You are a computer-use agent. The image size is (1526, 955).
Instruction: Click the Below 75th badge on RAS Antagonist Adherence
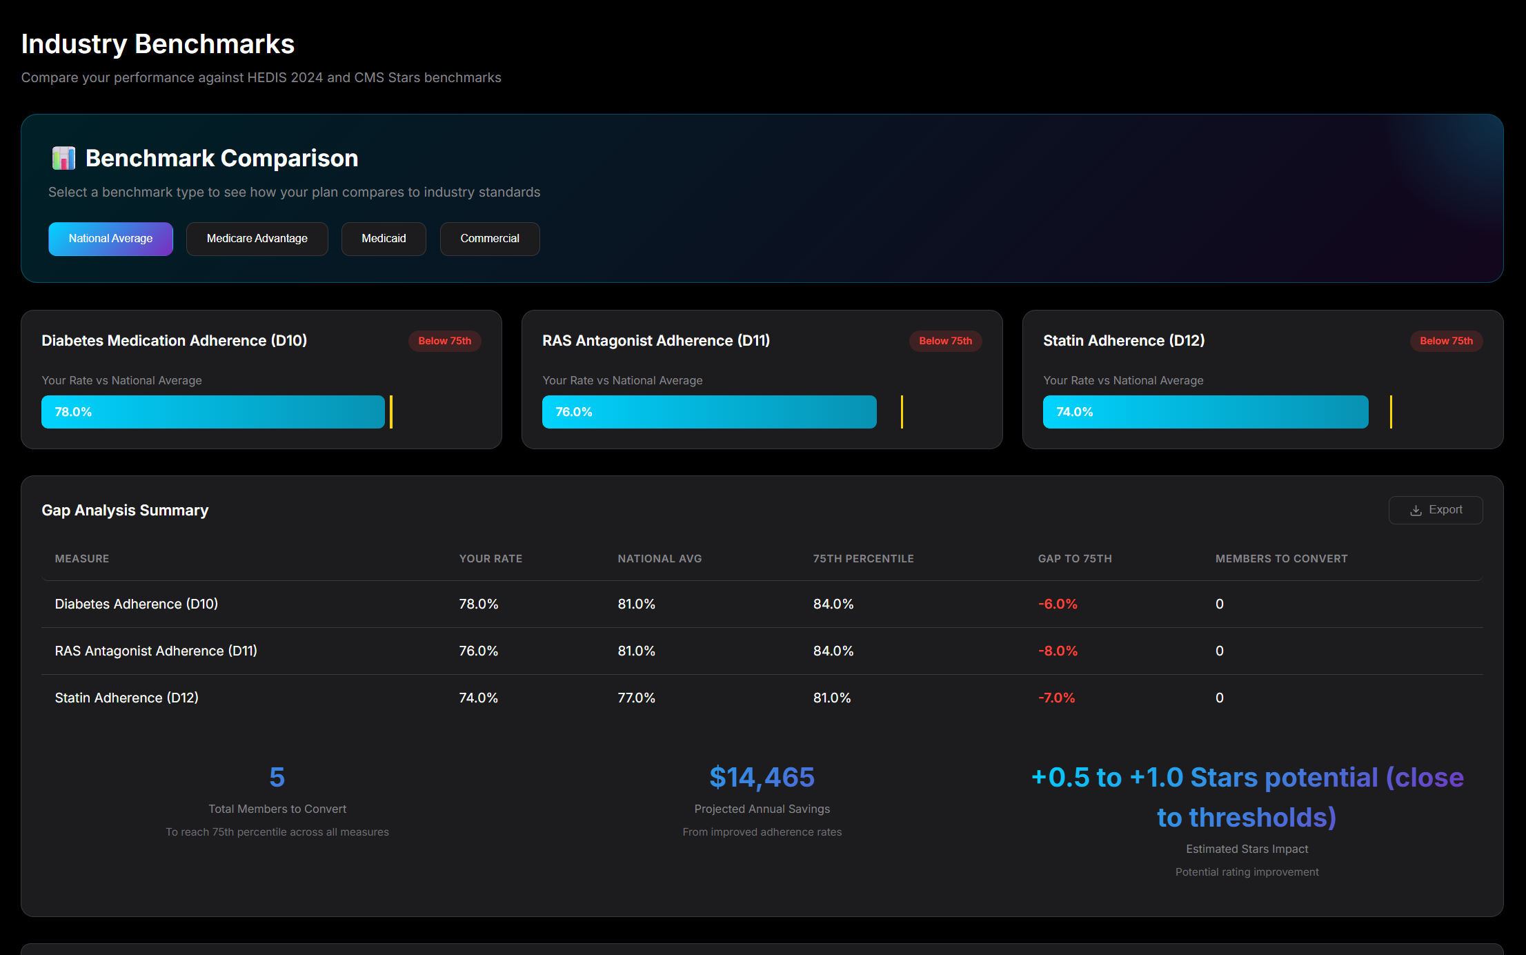(x=945, y=340)
